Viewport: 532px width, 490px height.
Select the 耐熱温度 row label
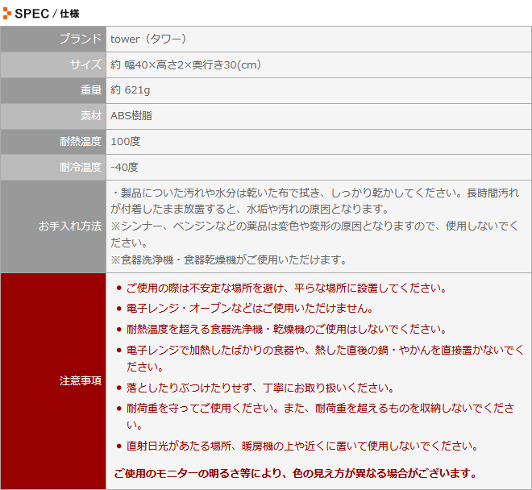(80, 142)
